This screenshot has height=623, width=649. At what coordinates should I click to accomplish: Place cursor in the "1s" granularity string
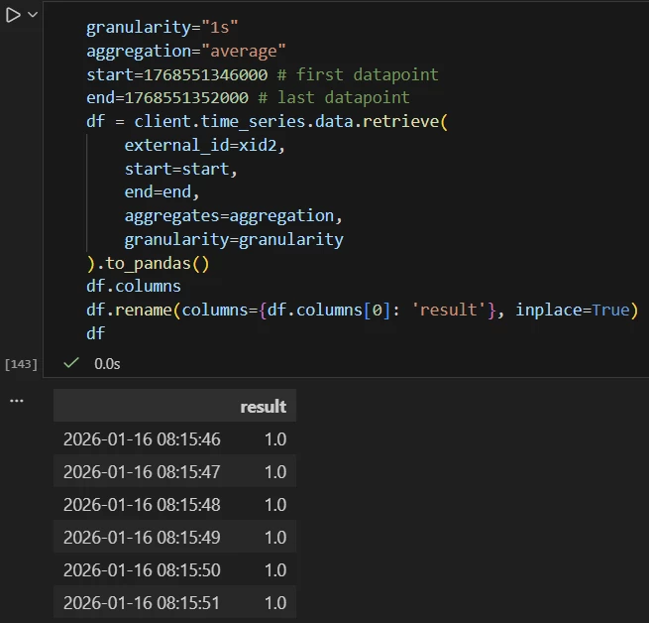[214, 27]
